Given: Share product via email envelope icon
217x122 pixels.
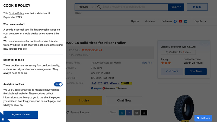Looking at the screenshot, I should coord(136,113).
